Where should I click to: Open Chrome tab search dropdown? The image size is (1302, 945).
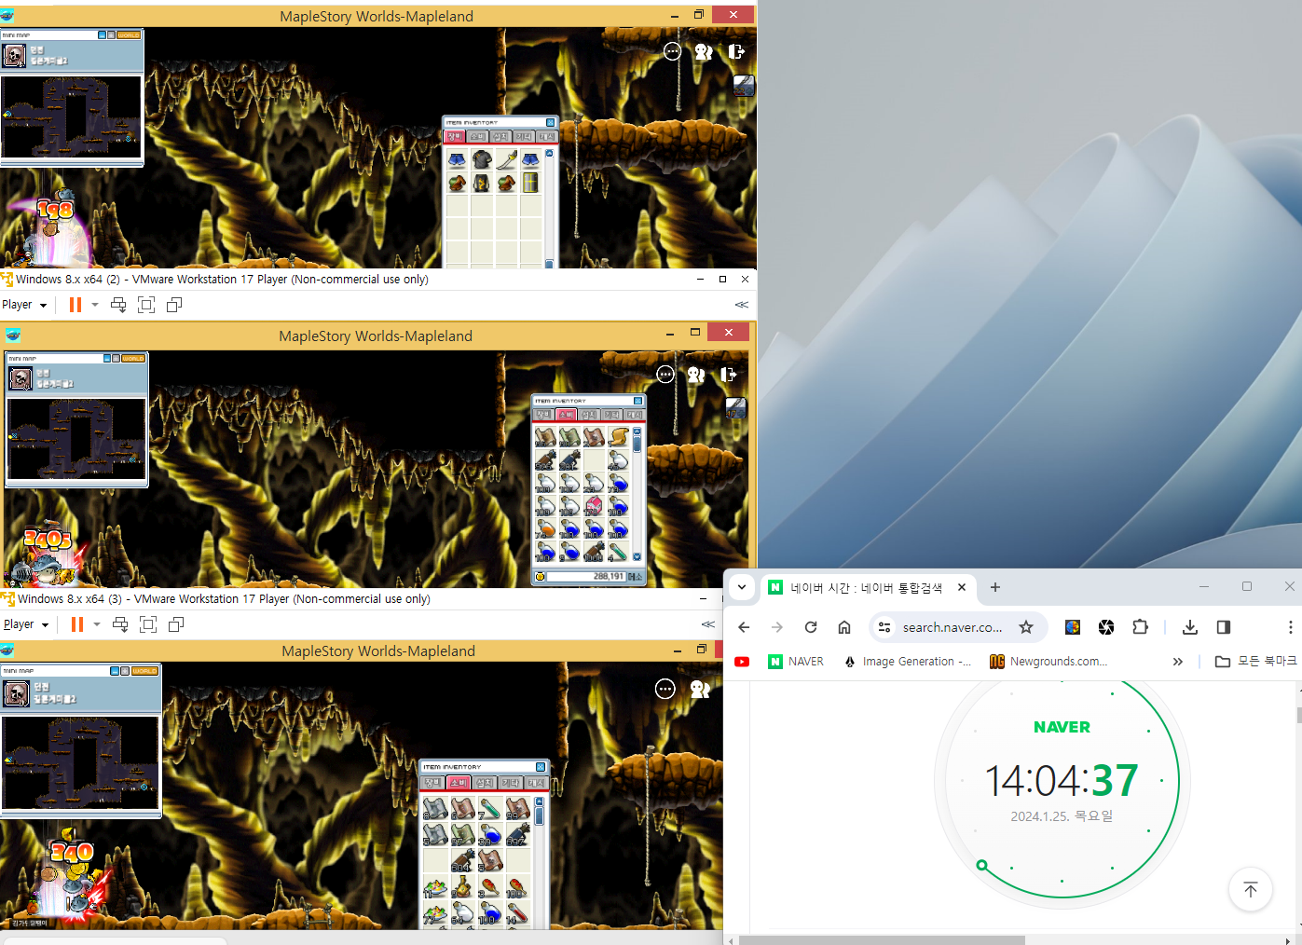point(742,587)
